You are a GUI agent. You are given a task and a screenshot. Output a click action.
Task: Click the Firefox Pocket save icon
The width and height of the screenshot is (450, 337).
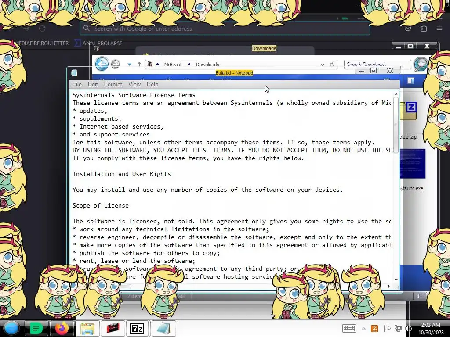pyautogui.click(x=408, y=29)
